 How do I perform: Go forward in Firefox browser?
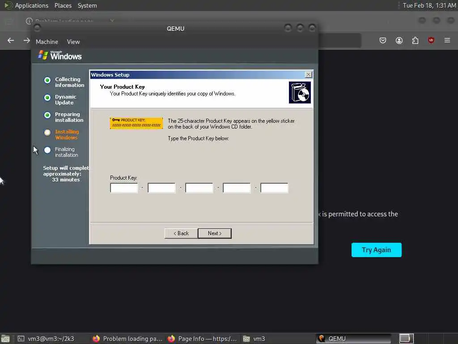click(26, 40)
